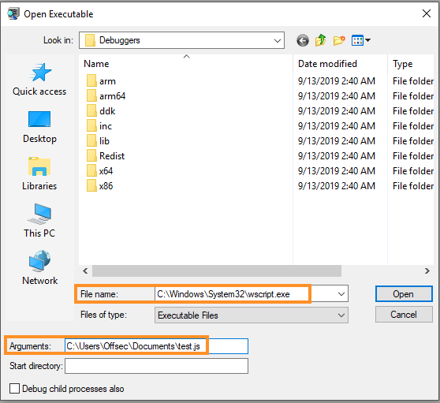The image size is (440, 403).
Task: Sort by Date modified column
Action: pos(327,64)
